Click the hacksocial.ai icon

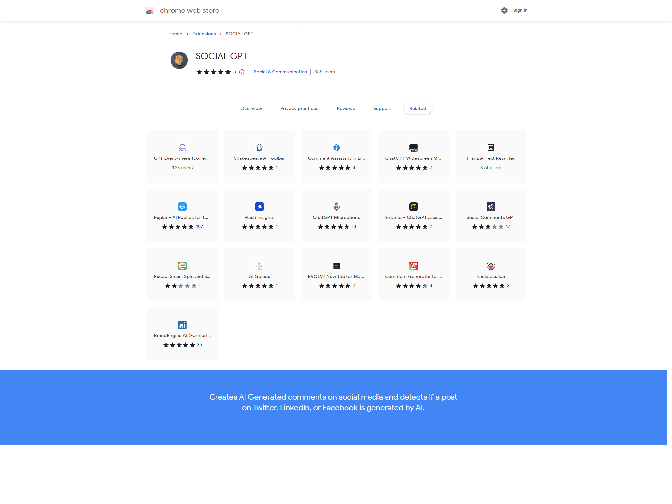(491, 266)
